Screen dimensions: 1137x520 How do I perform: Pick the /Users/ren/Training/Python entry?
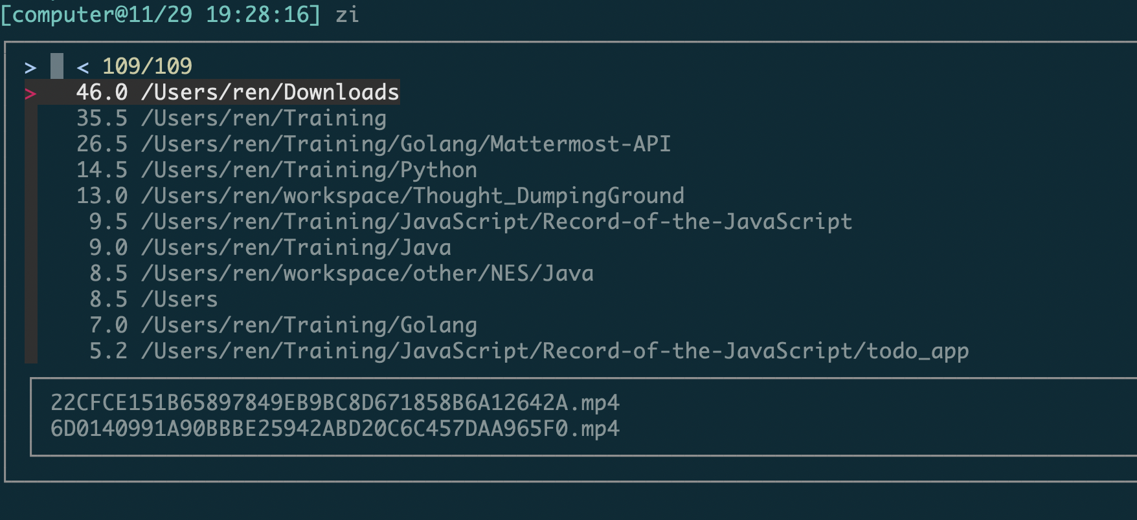(x=308, y=170)
